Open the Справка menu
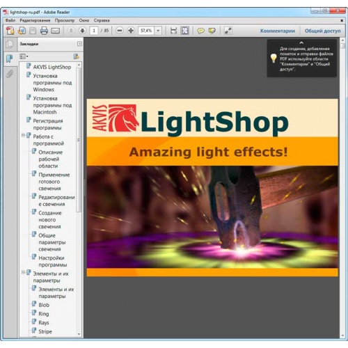Viewport: 348px width, 348px height. coord(102,20)
